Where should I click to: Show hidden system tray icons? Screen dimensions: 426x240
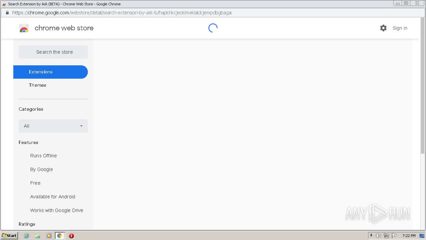(x=371, y=236)
